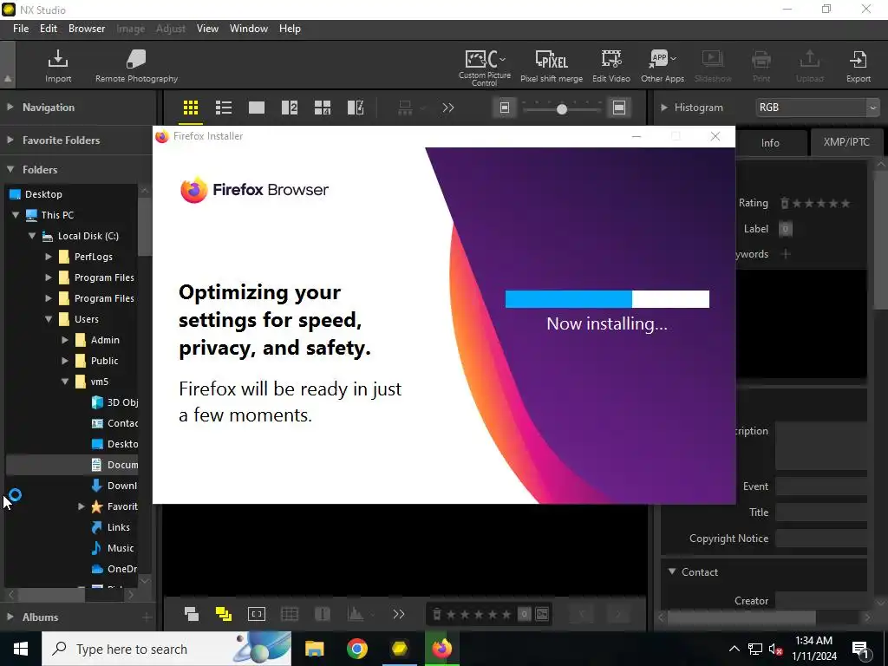Expand the PerfLogs folder arrow

[49, 257]
